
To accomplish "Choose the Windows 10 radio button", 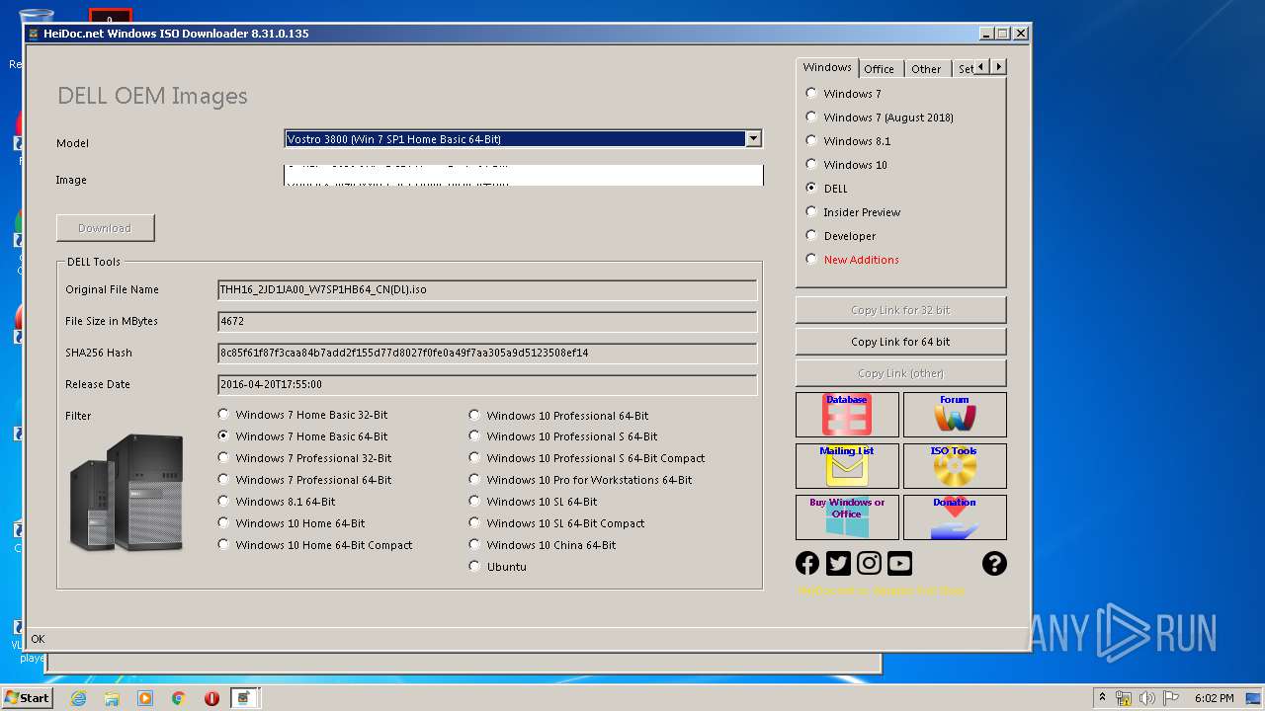I will pyautogui.click(x=847, y=165).
